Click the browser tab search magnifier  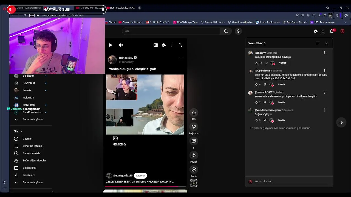[x=328, y=8]
